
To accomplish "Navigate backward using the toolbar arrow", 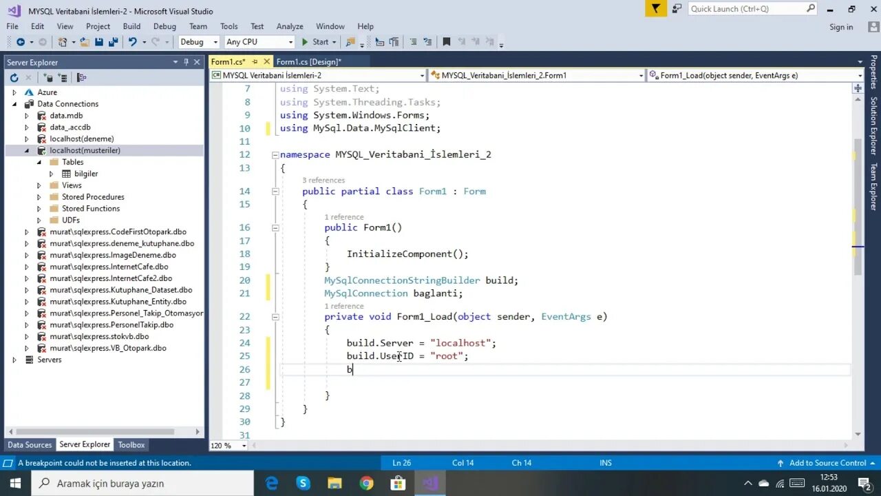I will (x=20, y=42).
